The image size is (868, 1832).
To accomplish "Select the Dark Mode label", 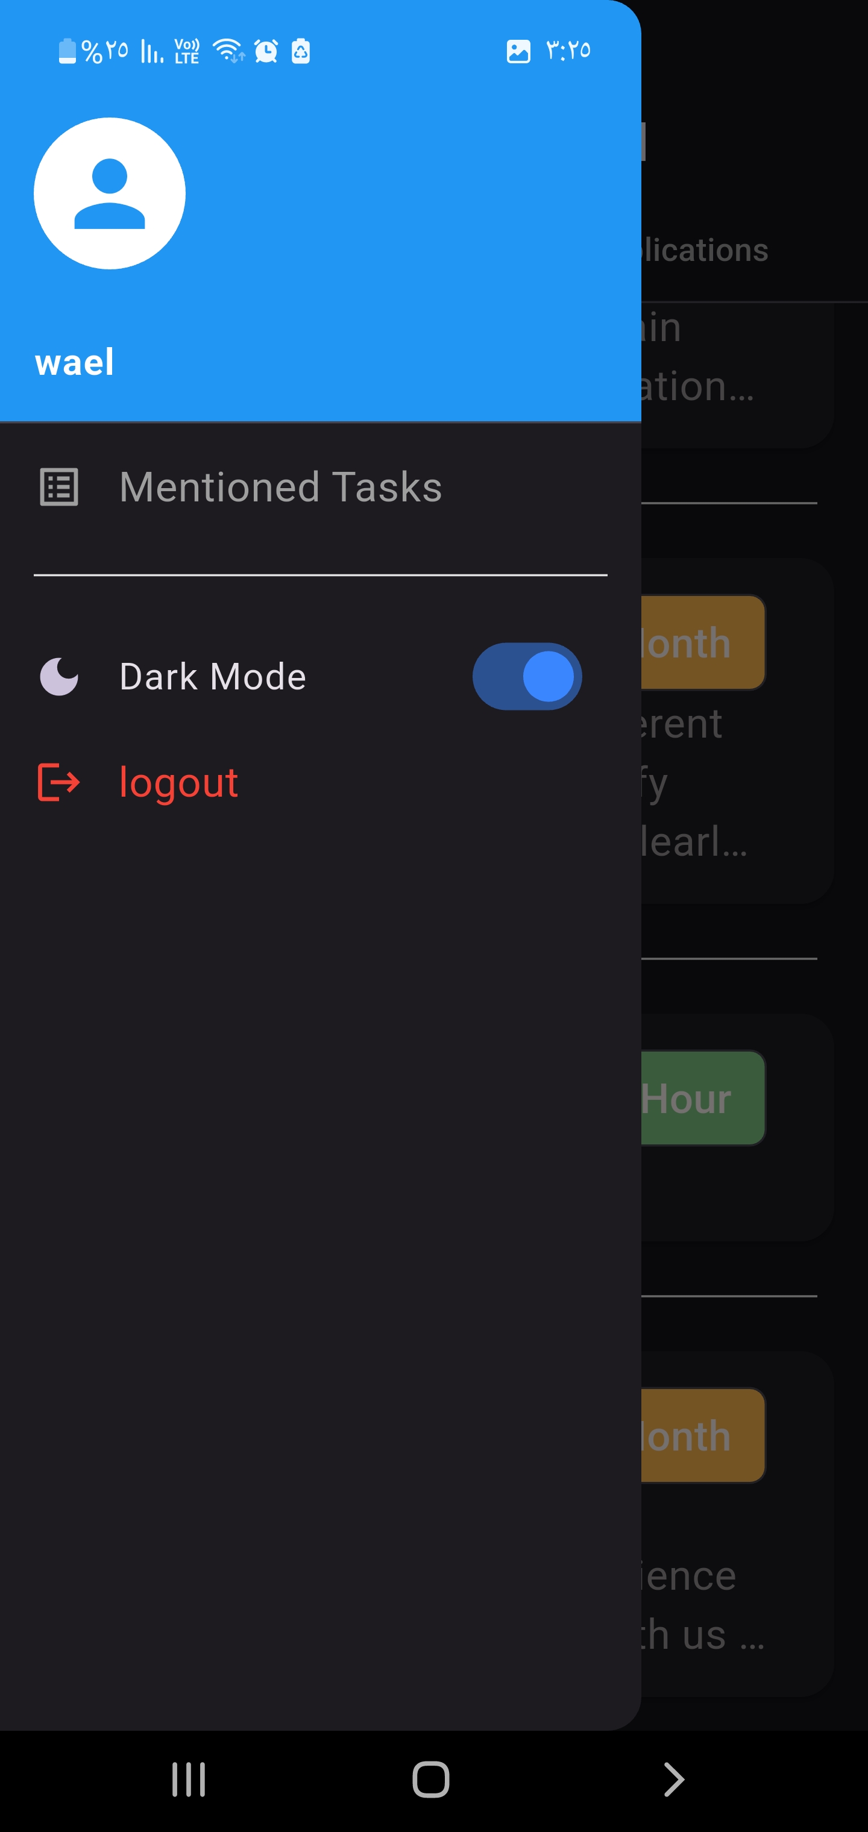I will pos(213,676).
